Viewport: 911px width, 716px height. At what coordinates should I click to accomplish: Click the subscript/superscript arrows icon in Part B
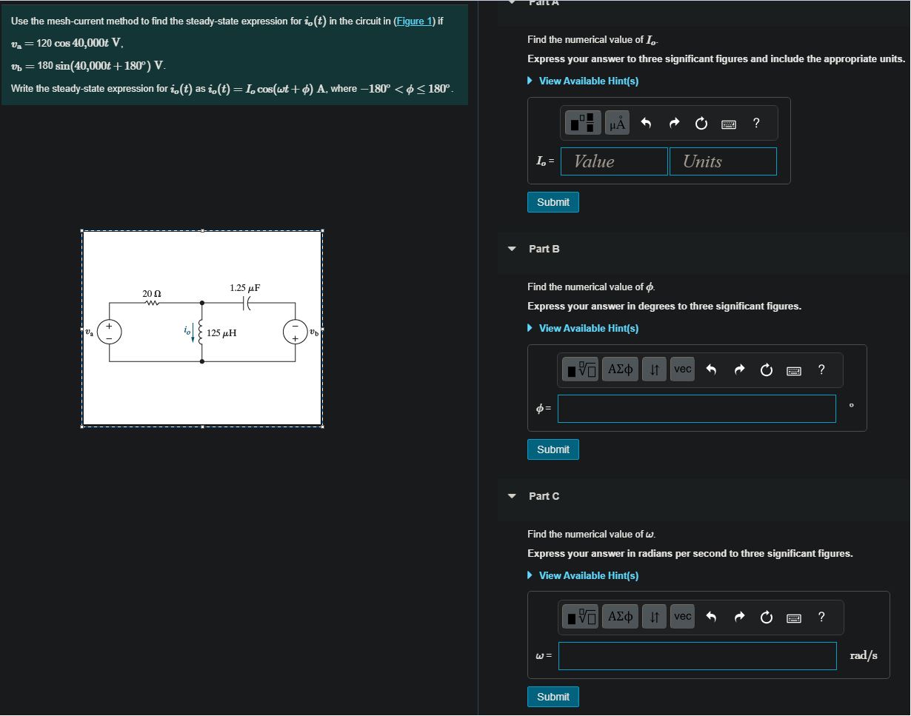[x=653, y=369]
